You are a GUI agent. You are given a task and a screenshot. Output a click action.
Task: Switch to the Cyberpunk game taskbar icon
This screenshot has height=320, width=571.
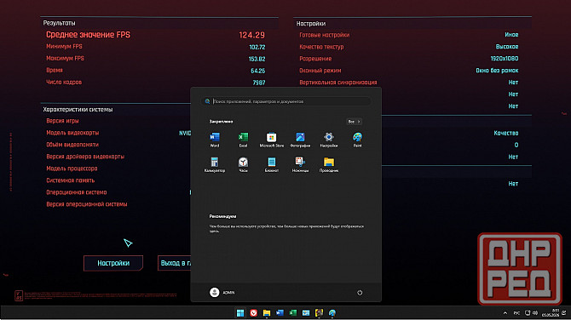click(x=319, y=312)
